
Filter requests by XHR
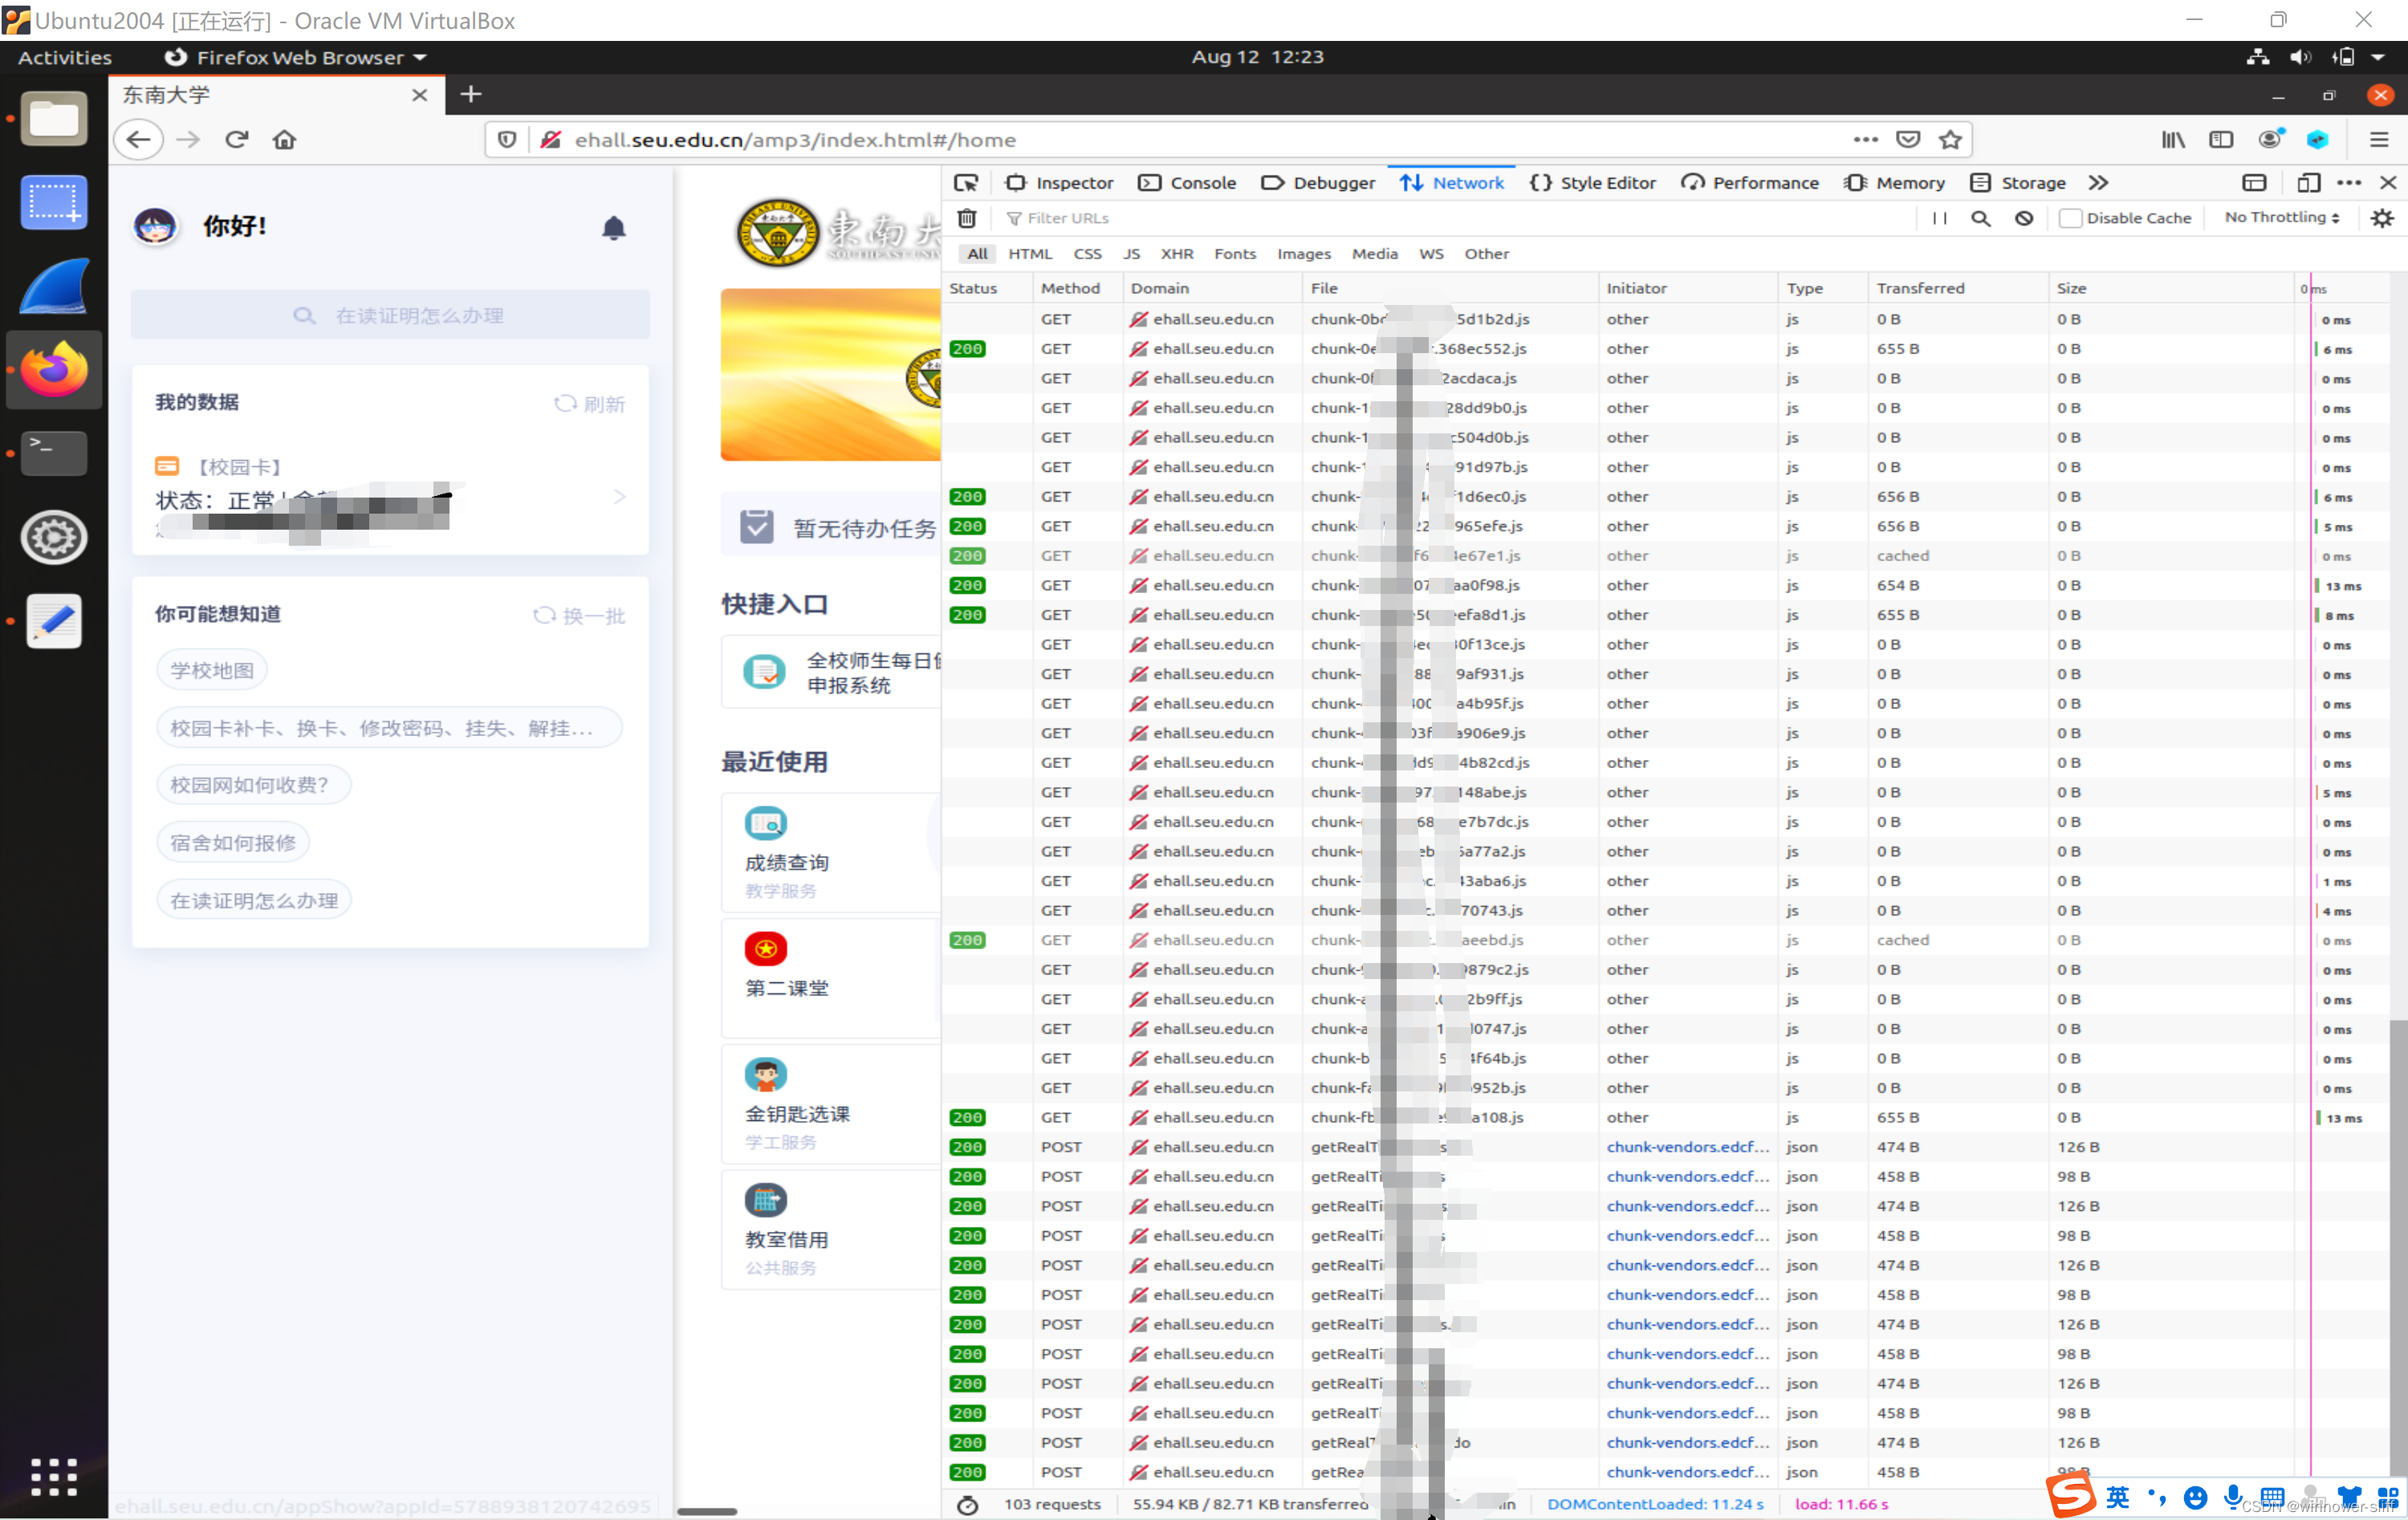pos(1177,254)
